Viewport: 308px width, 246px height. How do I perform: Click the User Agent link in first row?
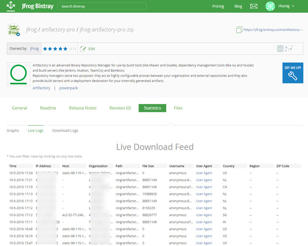pos(204,173)
